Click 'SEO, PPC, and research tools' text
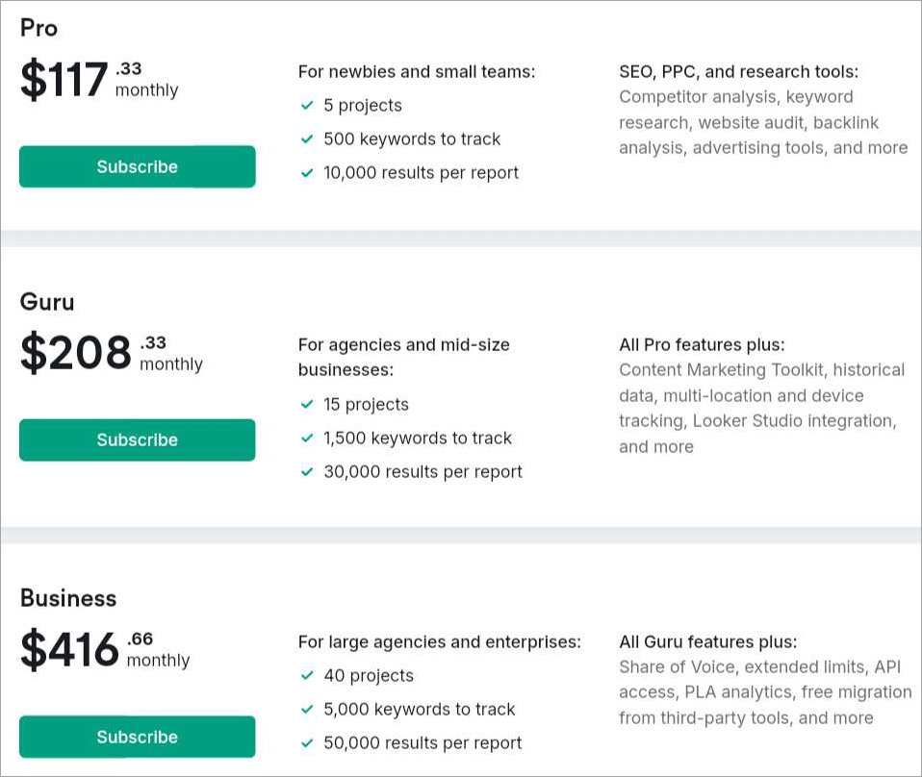 click(738, 71)
